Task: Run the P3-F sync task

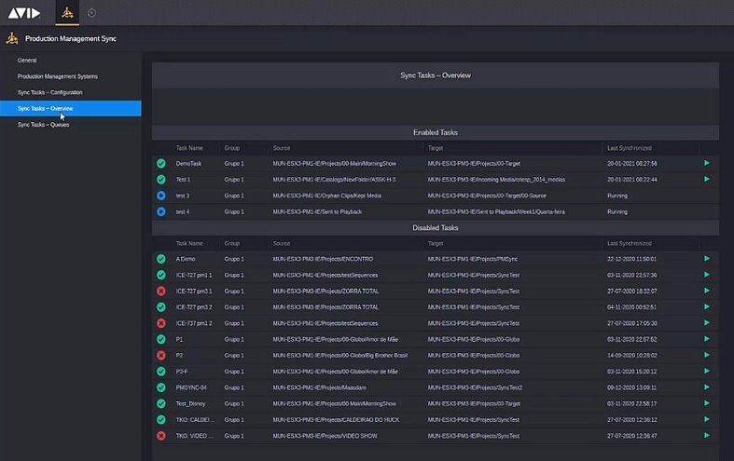Action: point(707,372)
